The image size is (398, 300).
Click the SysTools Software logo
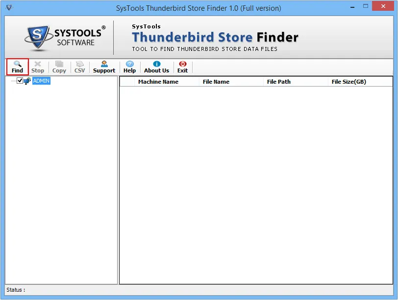65,38
